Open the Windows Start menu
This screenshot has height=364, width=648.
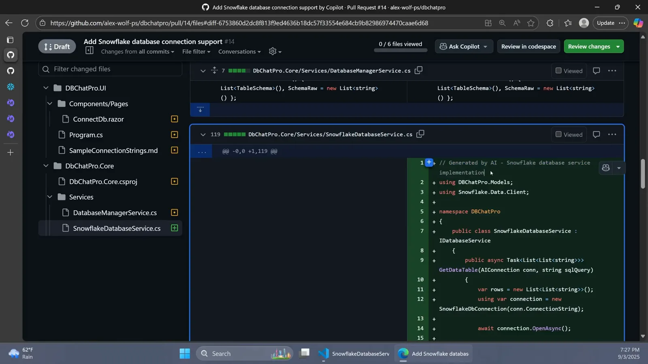tap(185, 353)
